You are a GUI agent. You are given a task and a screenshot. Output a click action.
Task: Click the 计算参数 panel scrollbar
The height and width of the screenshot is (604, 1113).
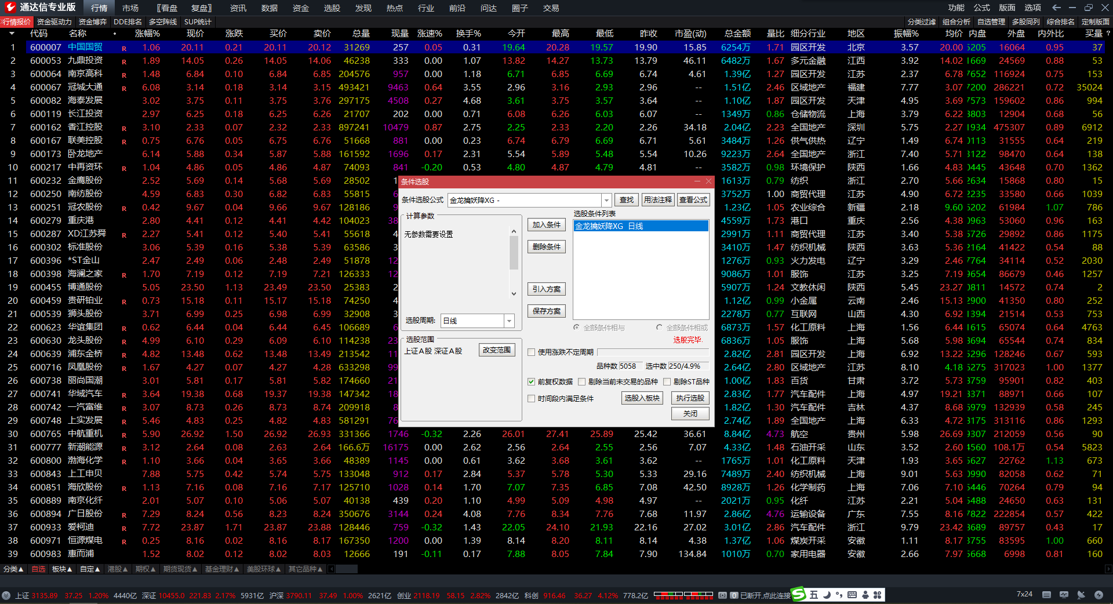click(x=514, y=253)
